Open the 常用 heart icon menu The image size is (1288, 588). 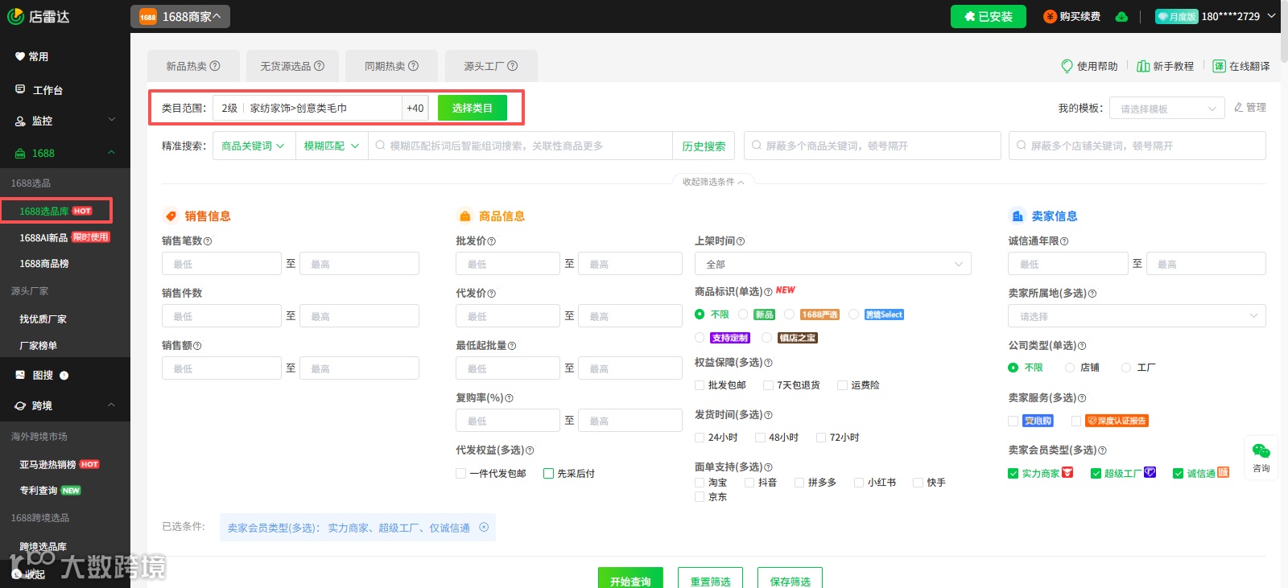pyautogui.click(x=20, y=56)
